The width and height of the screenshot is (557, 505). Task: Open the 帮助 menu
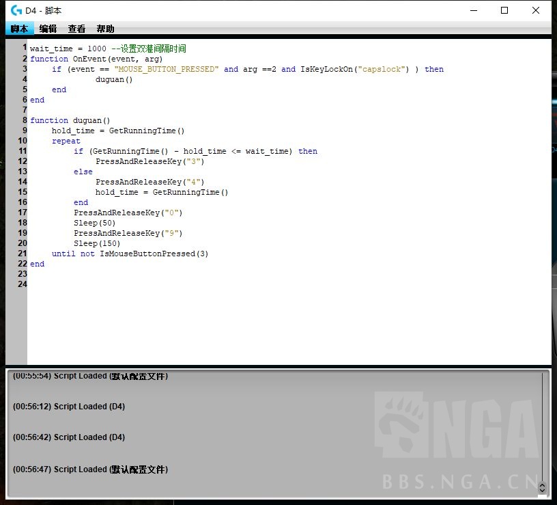tap(106, 29)
